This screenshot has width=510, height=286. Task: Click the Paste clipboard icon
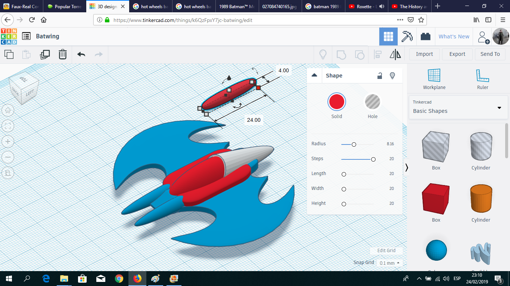tap(27, 54)
